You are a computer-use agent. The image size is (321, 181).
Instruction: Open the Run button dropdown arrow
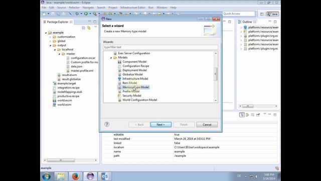(x=90, y=14)
